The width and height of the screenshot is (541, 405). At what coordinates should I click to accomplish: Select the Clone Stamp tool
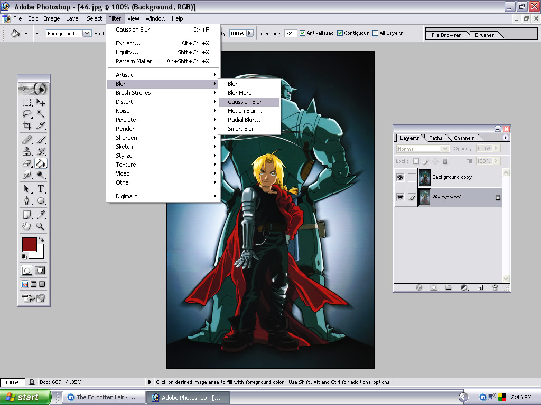(27, 151)
